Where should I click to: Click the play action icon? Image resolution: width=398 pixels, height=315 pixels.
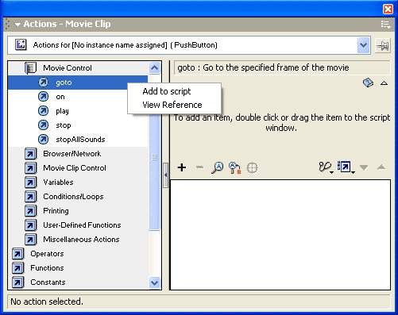click(x=43, y=111)
